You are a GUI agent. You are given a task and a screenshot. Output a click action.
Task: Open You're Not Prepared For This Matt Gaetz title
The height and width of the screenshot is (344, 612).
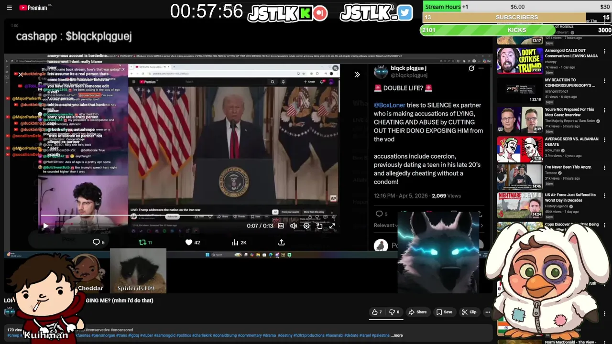click(569, 112)
